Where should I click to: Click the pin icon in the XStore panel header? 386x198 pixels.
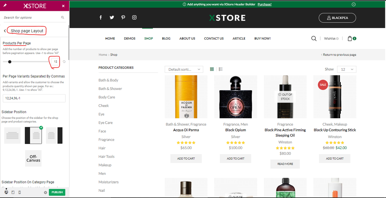[5, 6]
